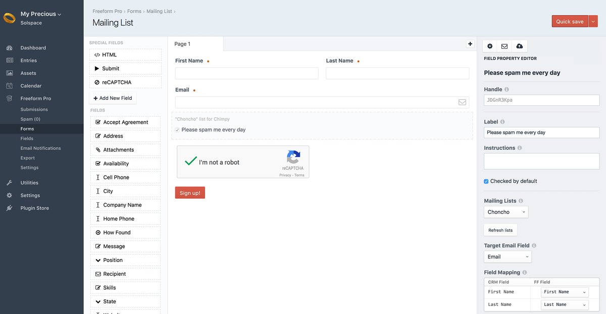Open the First Name FF Field dropdown
606x314 pixels.
(x=565, y=292)
